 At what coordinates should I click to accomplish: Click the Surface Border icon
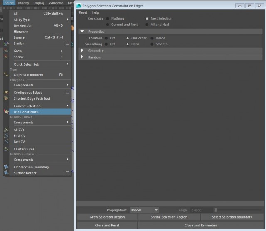(x=6, y=173)
